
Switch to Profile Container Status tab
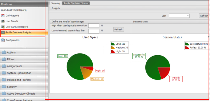(76, 3)
